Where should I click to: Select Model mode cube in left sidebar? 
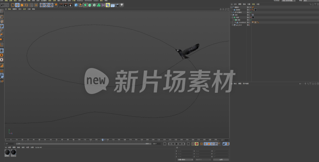2,16
